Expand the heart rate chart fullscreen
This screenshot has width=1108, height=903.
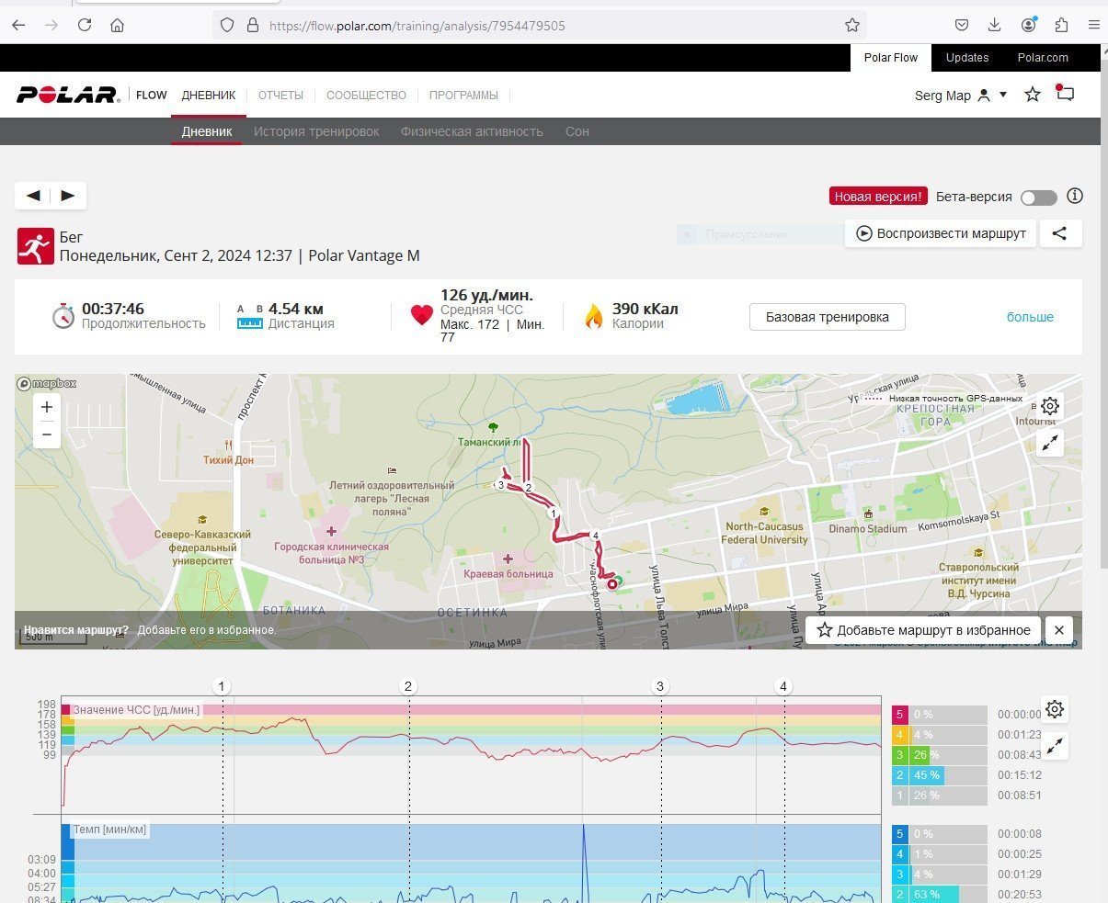pyautogui.click(x=1055, y=746)
